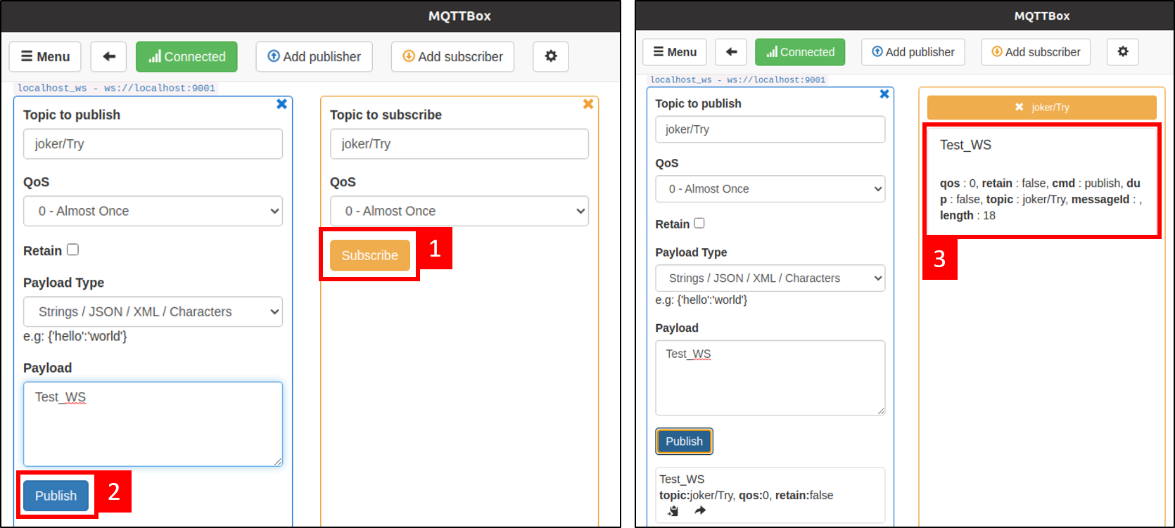Close the publisher panel in the left window
1175x528 pixels.
[x=281, y=104]
